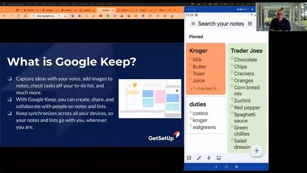The image size is (307, 173).
Task: Select Spaghetti sauce text in Trader Joes
Action: 245,117
